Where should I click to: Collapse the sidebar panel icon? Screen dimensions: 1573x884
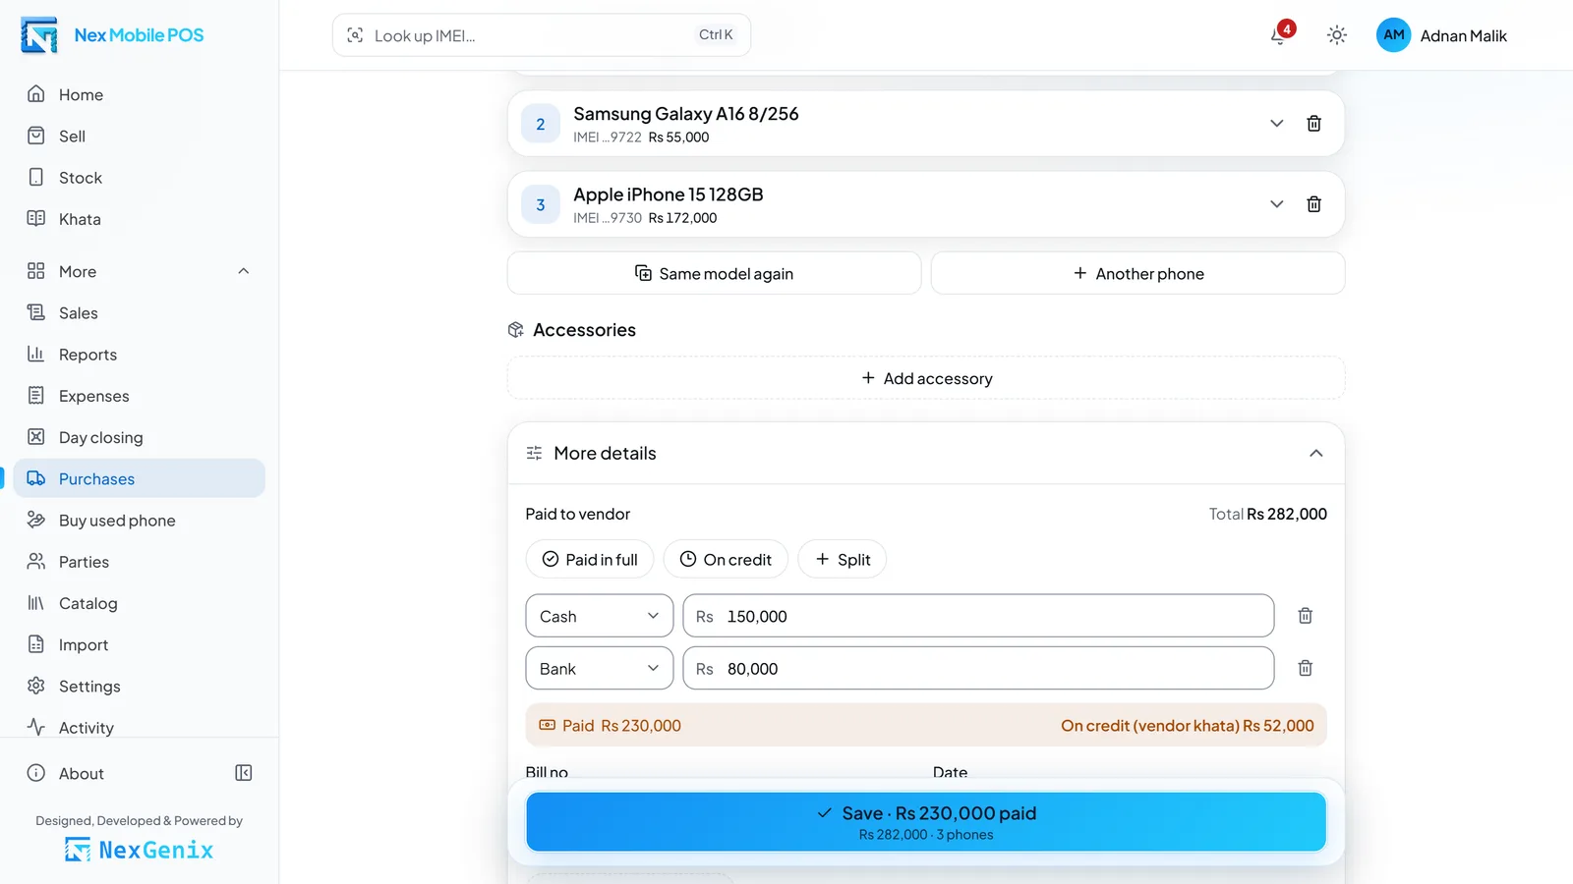(x=244, y=773)
